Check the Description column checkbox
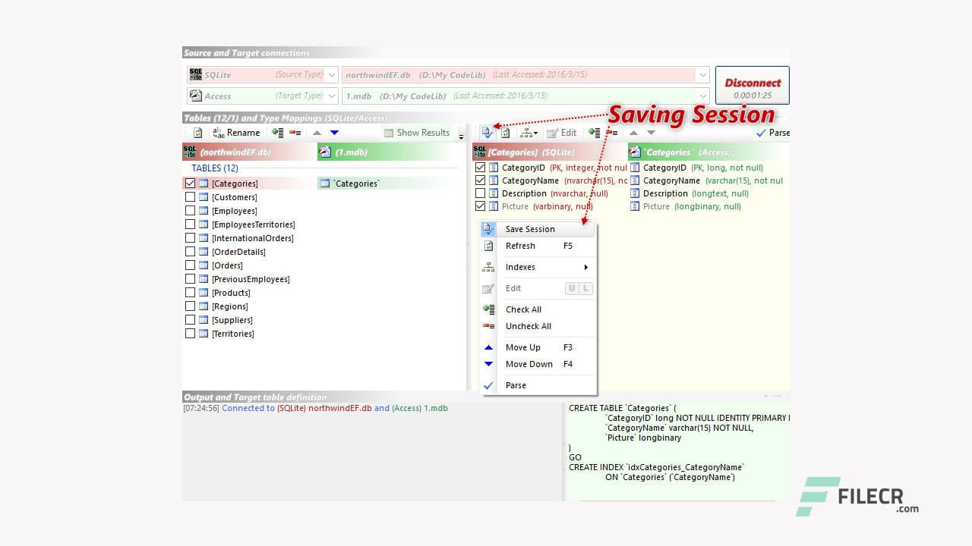This screenshot has width=972, height=546. [x=480, y=193]
